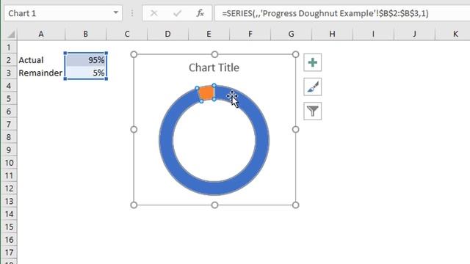Image resolution: width=470 pixels, height=264 pixels.
Task: Select row 5 header
Action: pyautogui.click(x=9, y=99)
